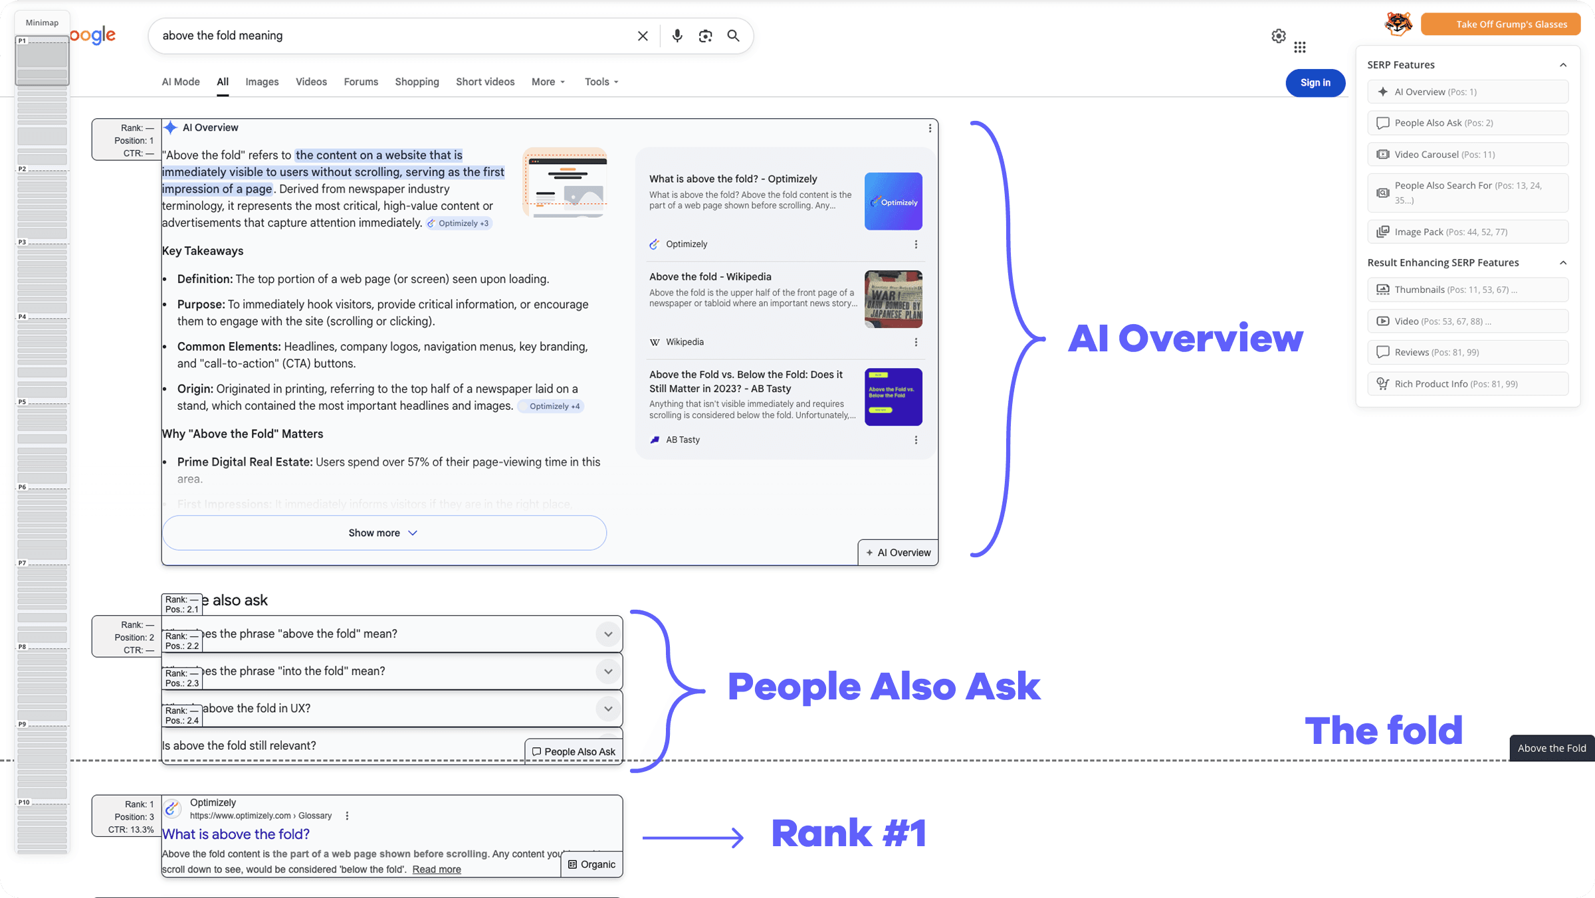
Task: Open three-dot menu for Optimizely source card
Action: click(916, 244)
